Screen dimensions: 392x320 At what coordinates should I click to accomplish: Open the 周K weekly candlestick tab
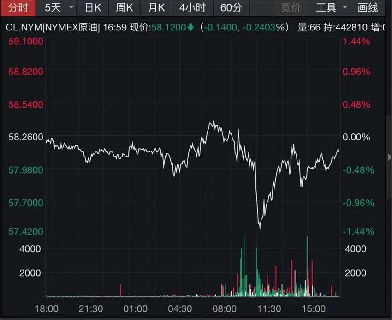pos(125,8)
